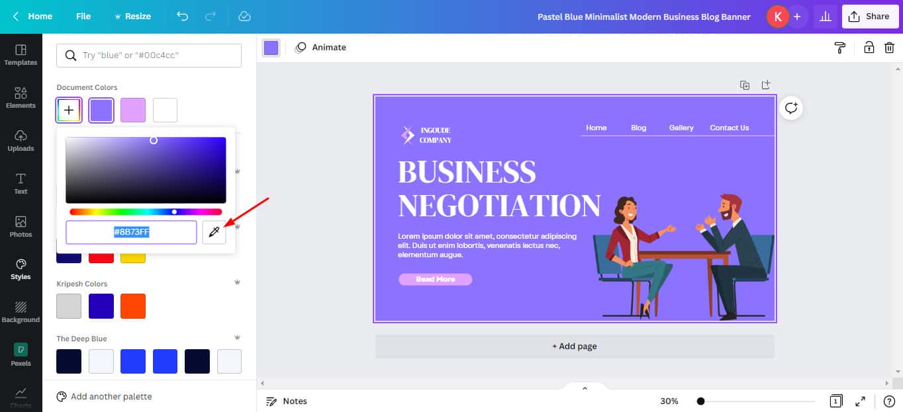
Task: Click the Read More button on the banner
Action: coord(435,279)
